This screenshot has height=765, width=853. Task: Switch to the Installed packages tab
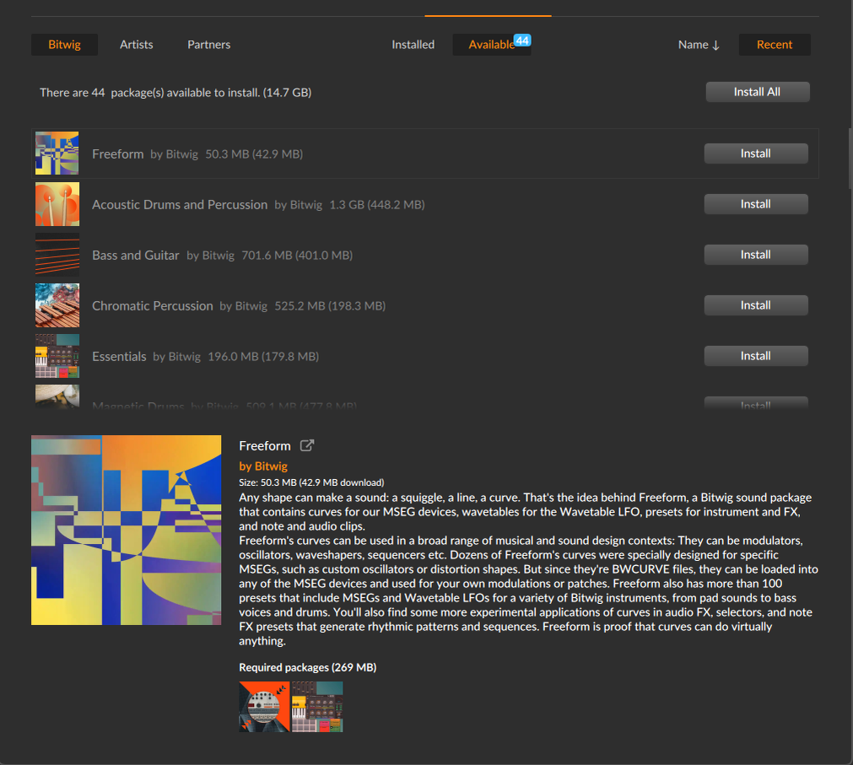coord(413,45)
